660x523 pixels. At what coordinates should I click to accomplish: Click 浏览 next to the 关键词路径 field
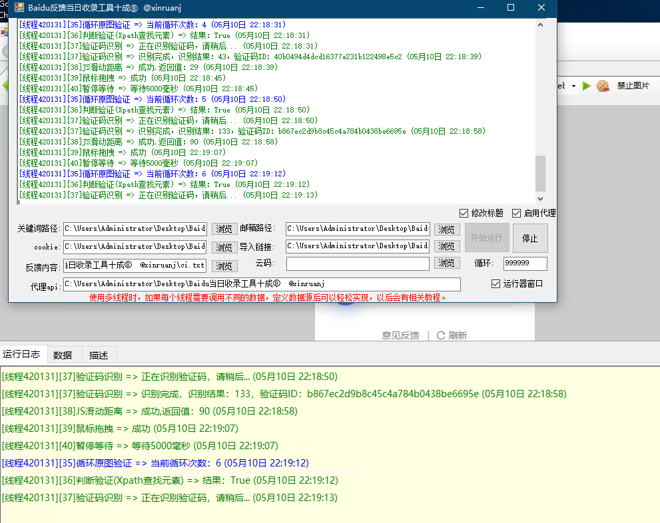(224, 229)
